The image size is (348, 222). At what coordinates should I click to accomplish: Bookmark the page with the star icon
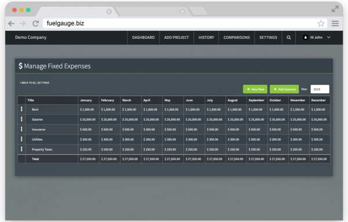click(x=321, y=23)
